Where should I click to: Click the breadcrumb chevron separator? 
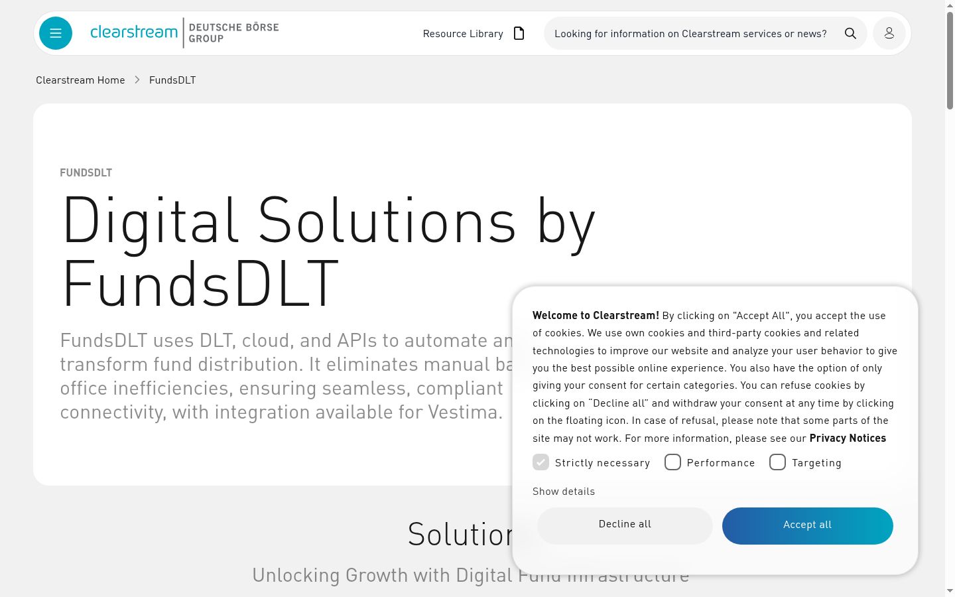(137, 80)
